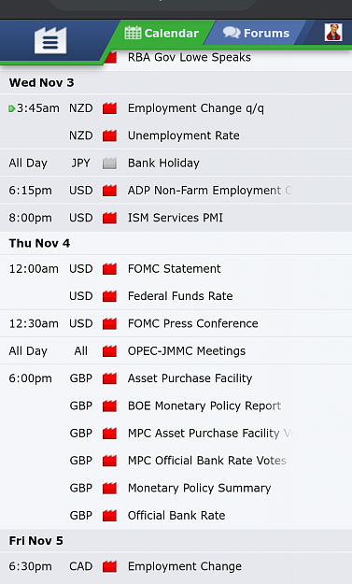Image resolution: width=352 pixels, height=584 pixels.
Task: Open Federal Funds Rate event
Action: coord(180,296)
